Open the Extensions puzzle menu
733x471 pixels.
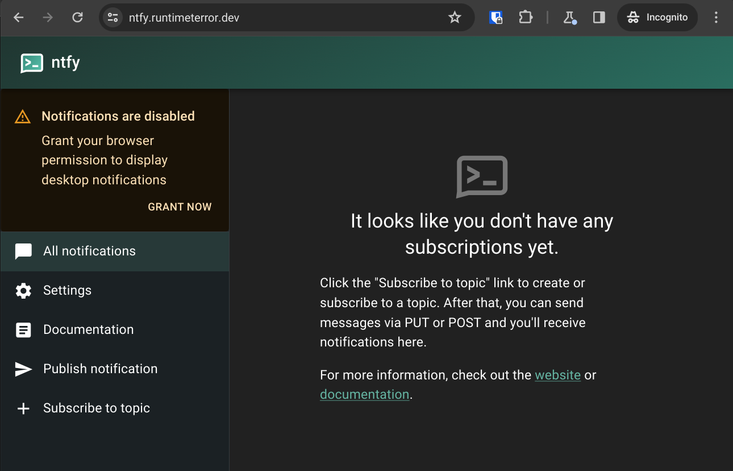pos(526,18)
